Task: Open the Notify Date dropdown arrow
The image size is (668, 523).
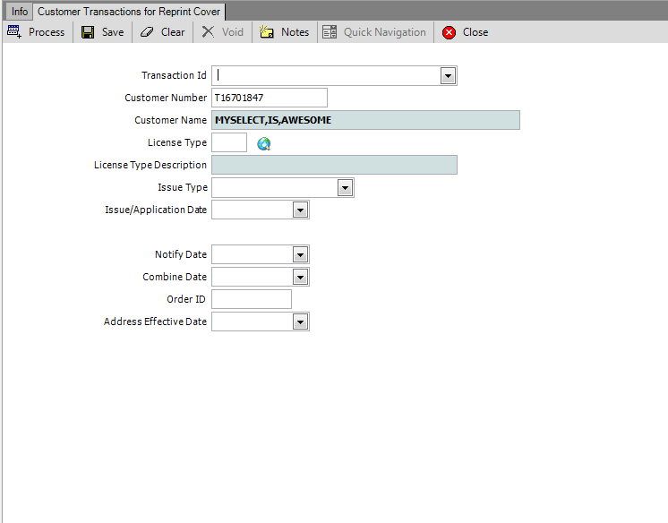Action: [300, 255]
